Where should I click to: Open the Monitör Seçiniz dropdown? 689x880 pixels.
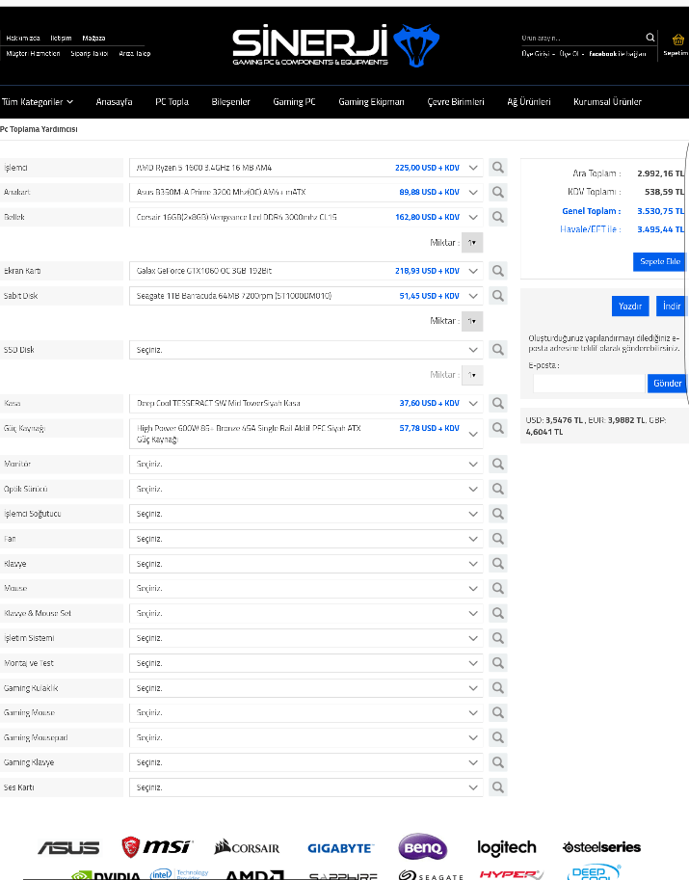(x=305, y=465)
